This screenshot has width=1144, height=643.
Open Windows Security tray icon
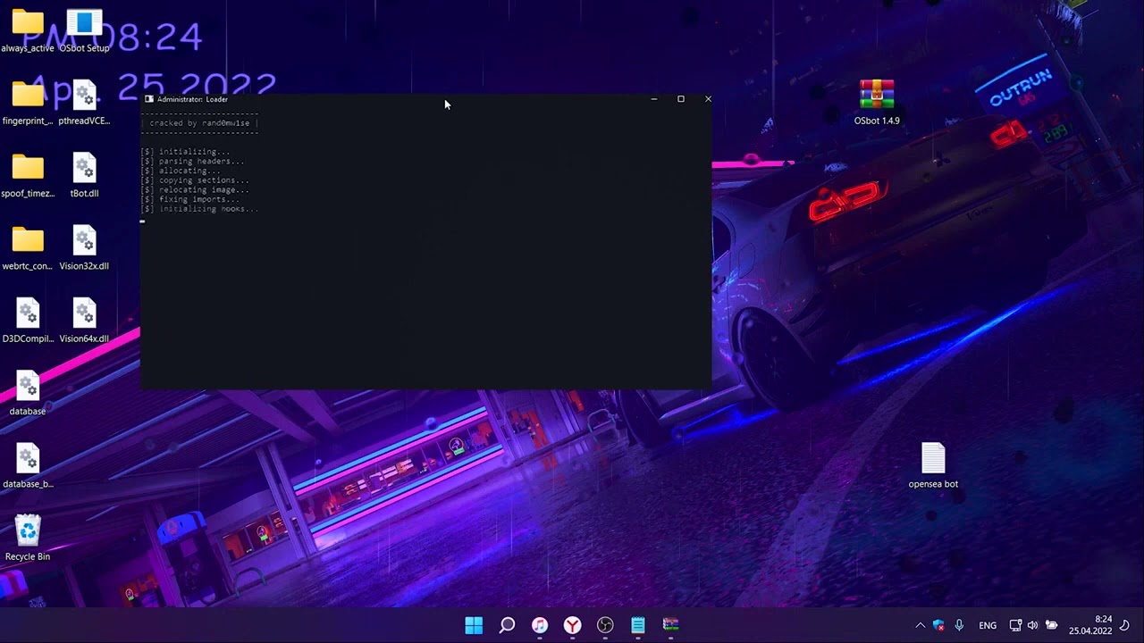coord(938,625)
